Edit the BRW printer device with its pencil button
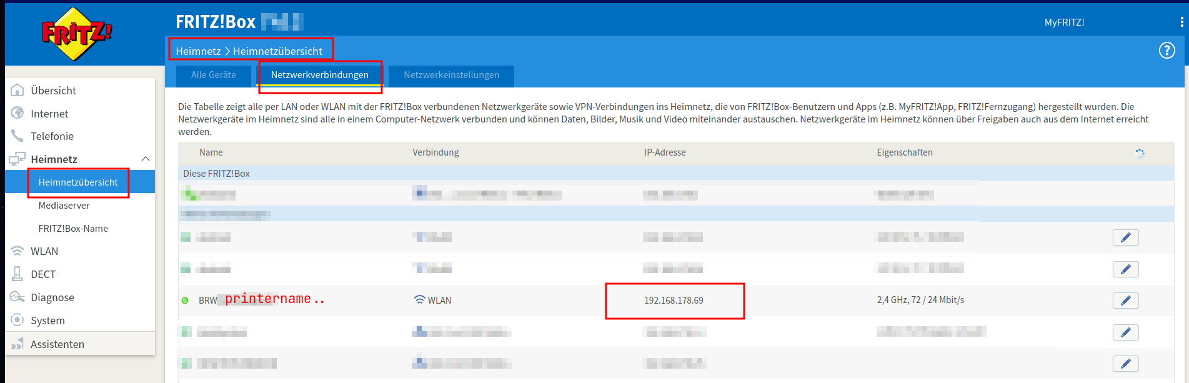The width and height of the screenshot is (1189, 383). 1125,301
